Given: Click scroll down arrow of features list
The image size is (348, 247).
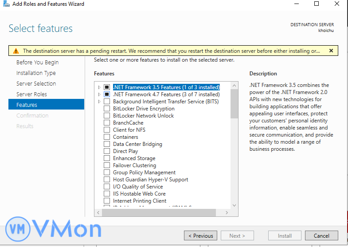Looking at the screenshot, I should point(234,205).
